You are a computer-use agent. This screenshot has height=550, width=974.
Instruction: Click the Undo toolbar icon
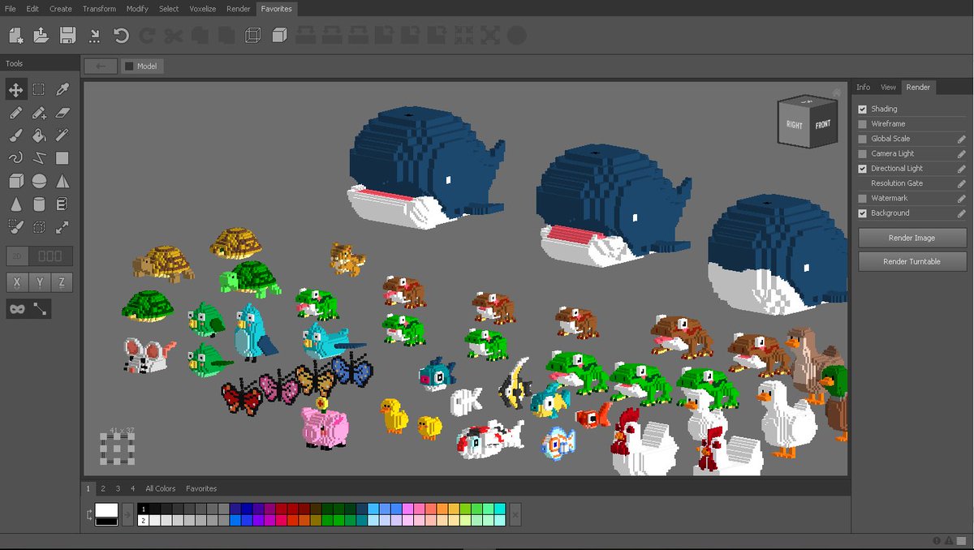pos(121,36)
